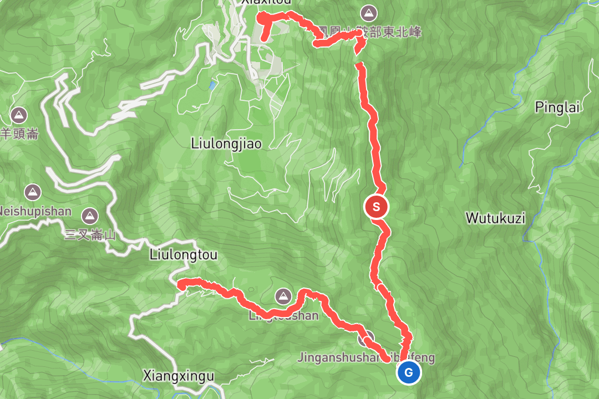Screen dimensions: 599x399
Task: Select the Lingtoushan mountain peak icon
Action: click(x=283, y=296)
